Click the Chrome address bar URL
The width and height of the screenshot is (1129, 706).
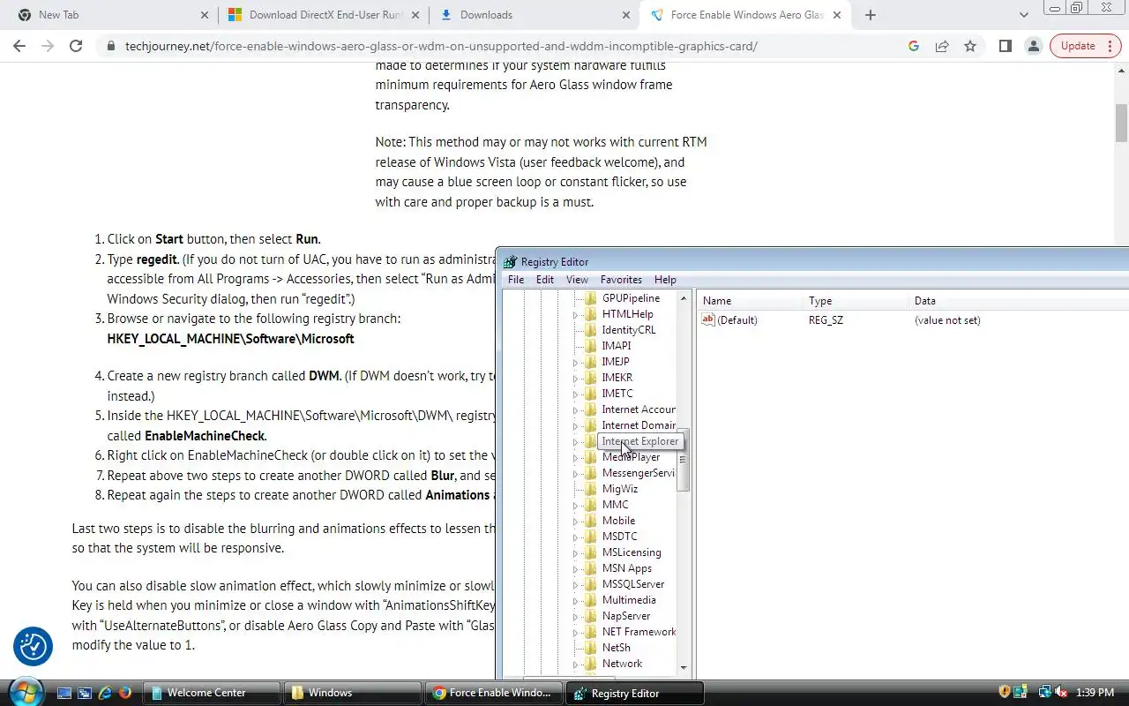(x=441, y=46)
